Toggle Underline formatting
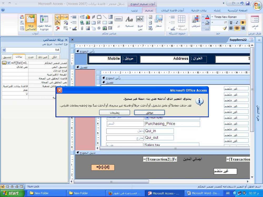This screenshot has height=197, width=263. (x=231, y=23)
